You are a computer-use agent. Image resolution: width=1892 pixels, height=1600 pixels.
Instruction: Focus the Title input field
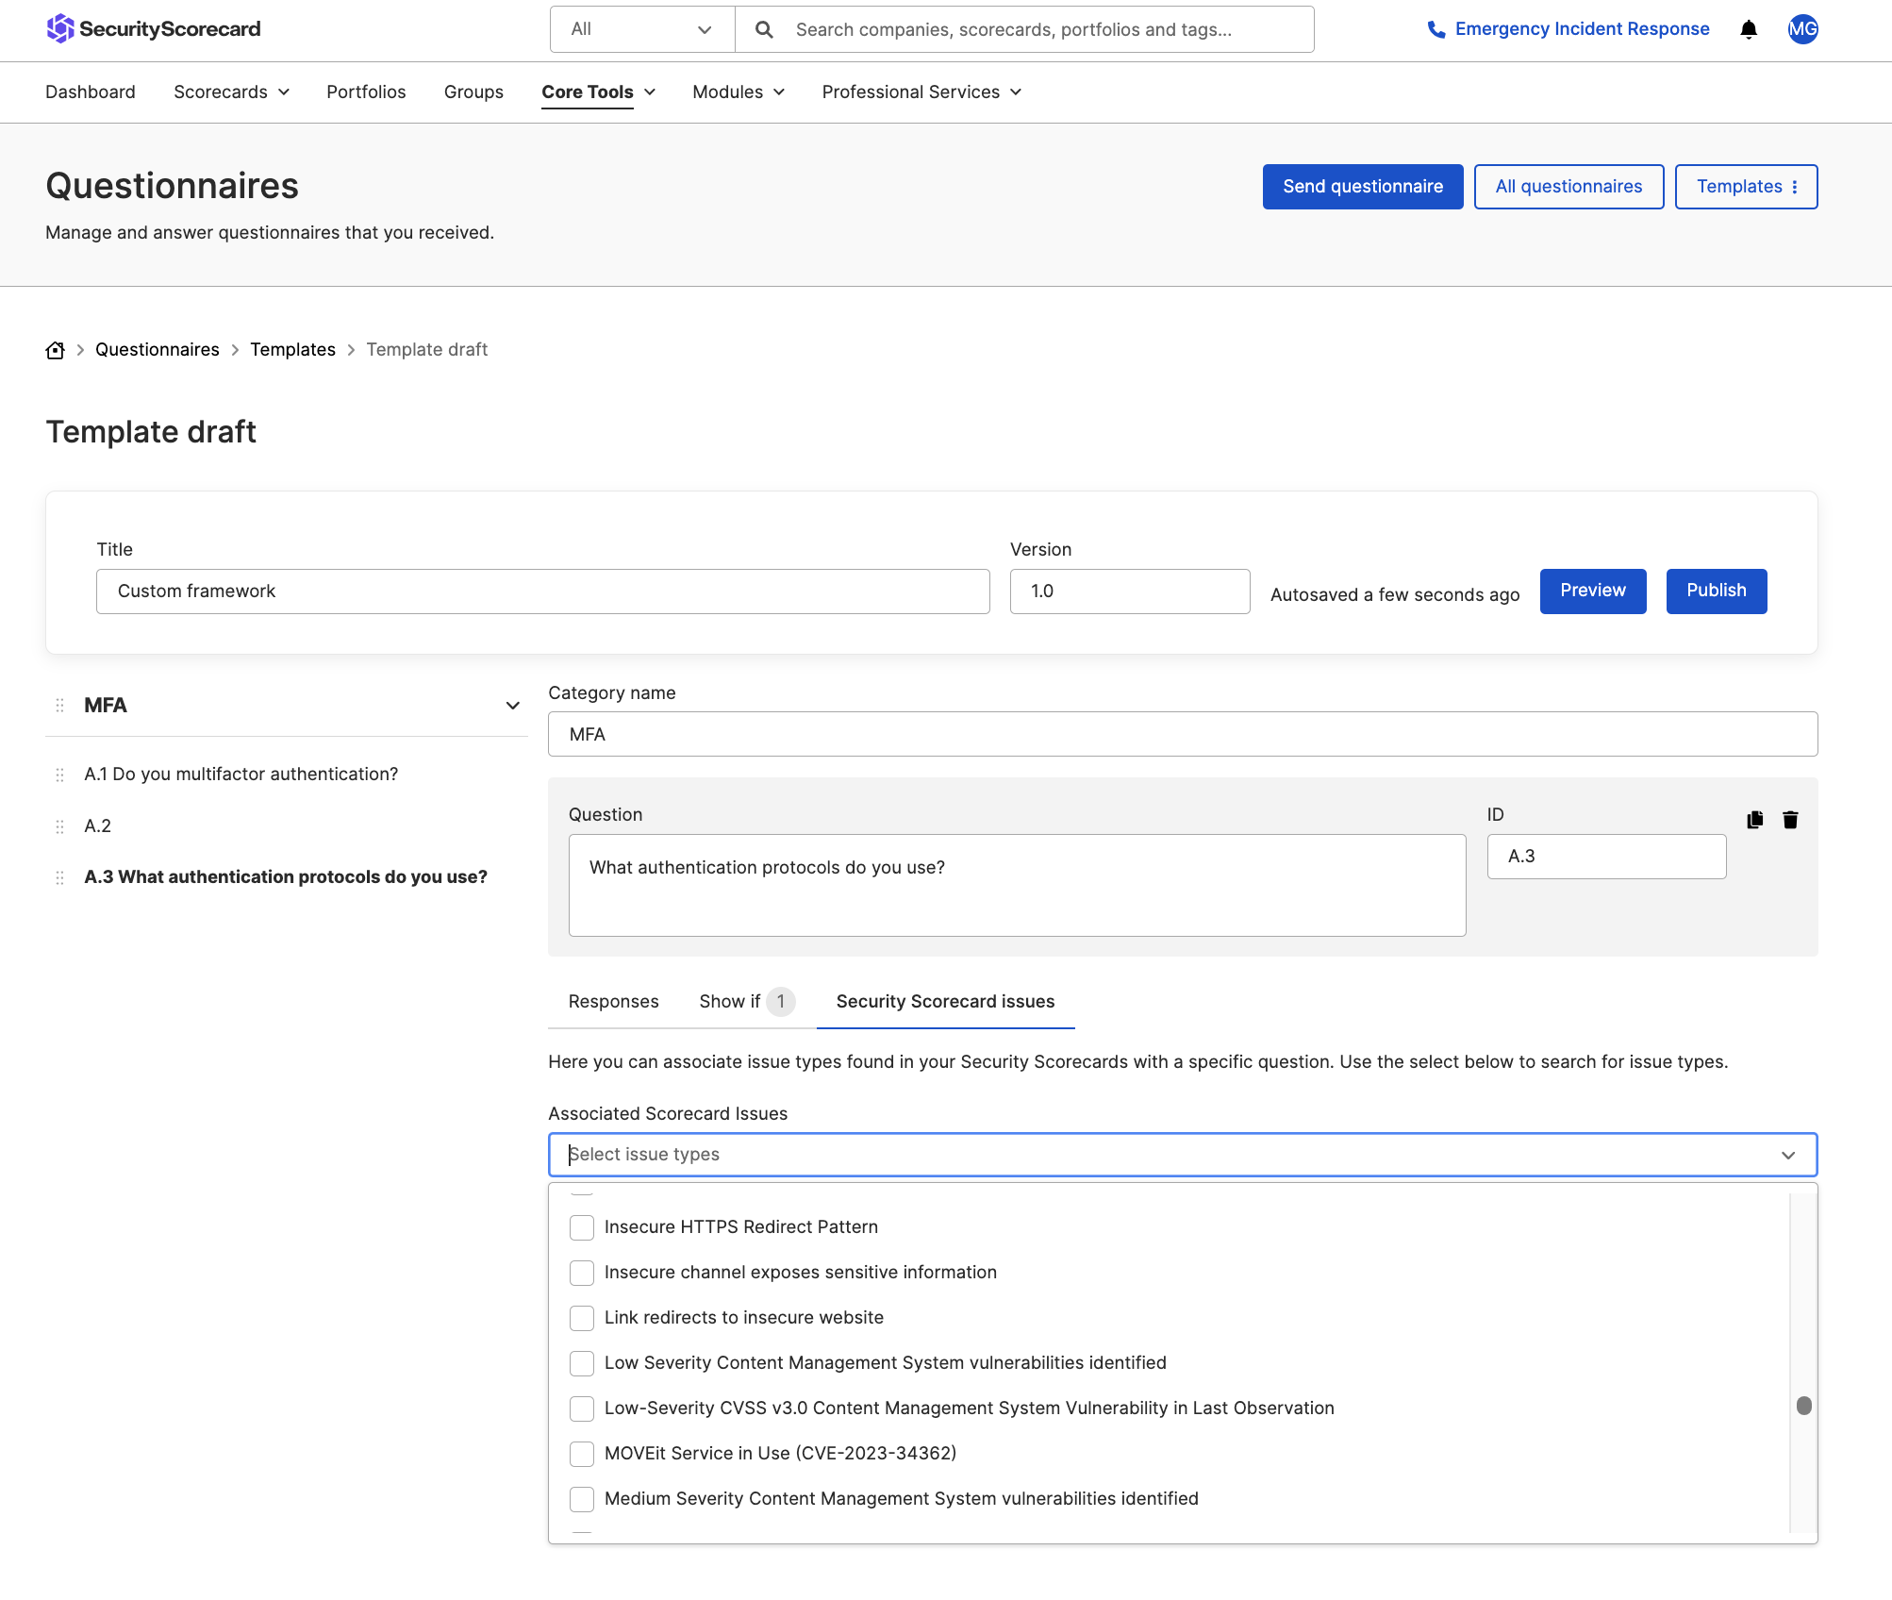pos(542,592)
